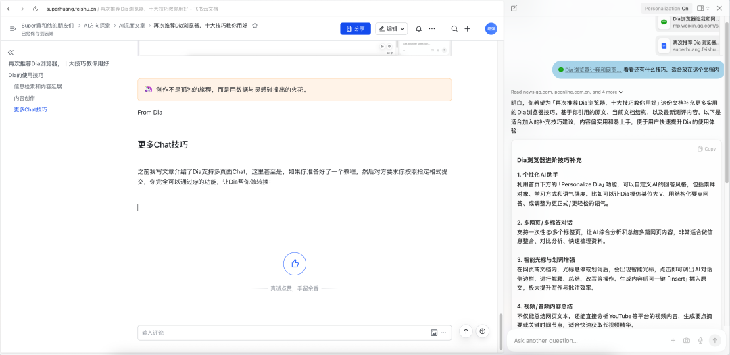Search the document with the magnifier icon

click(x=454, y=29)
